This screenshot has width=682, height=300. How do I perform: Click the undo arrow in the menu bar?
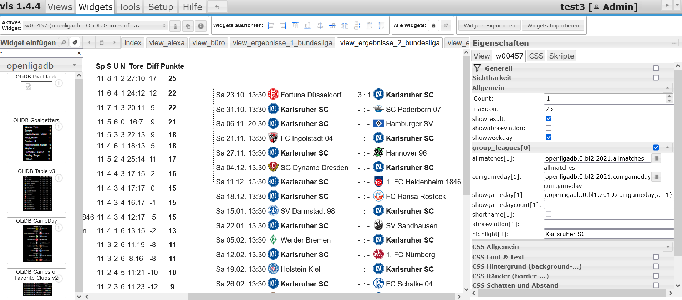[x=217, y=7]
